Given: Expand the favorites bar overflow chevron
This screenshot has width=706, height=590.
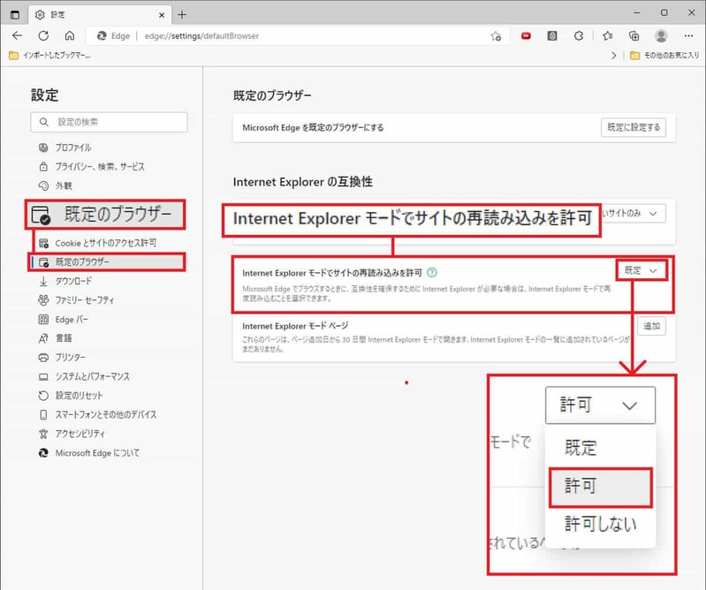Looking at the screenshot, I should pos(614,56).
